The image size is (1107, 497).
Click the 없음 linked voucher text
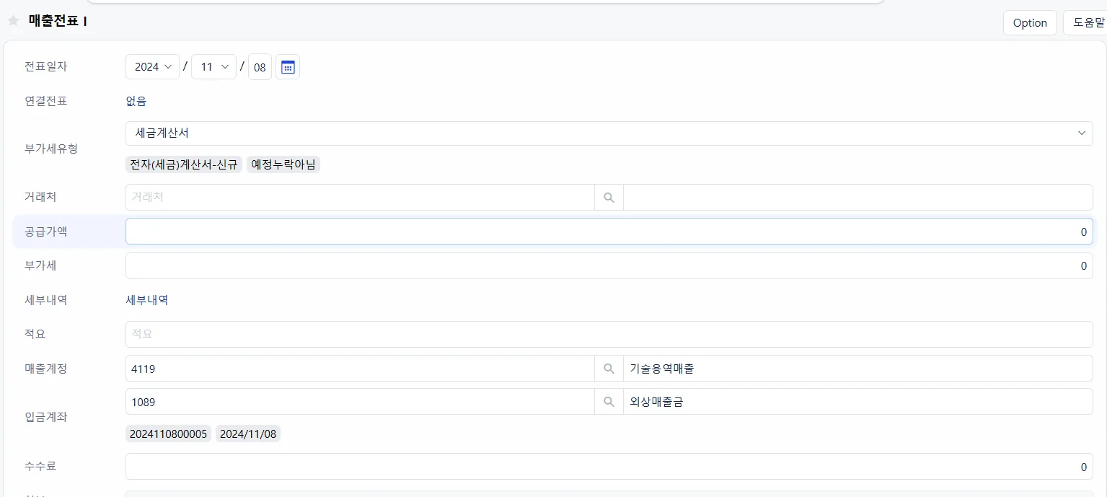(x=136, y=101)
